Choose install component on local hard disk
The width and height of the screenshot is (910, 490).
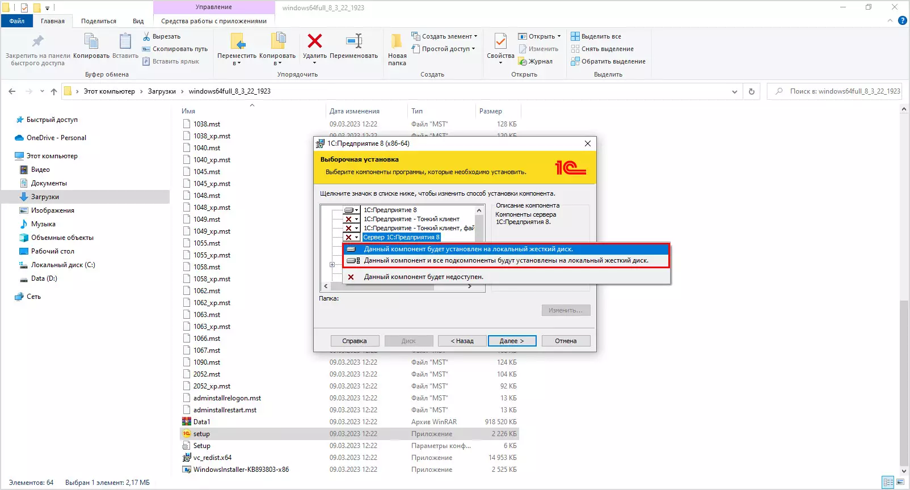507,249
